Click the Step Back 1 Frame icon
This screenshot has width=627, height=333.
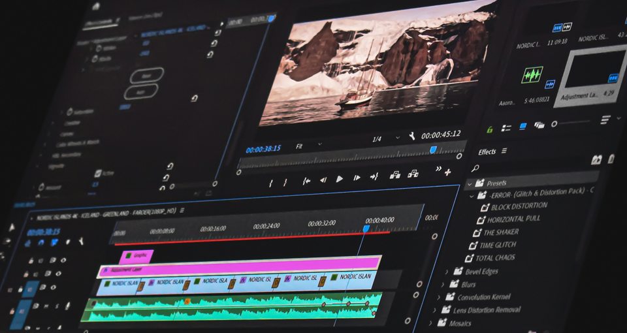click(x=323, y=180)
